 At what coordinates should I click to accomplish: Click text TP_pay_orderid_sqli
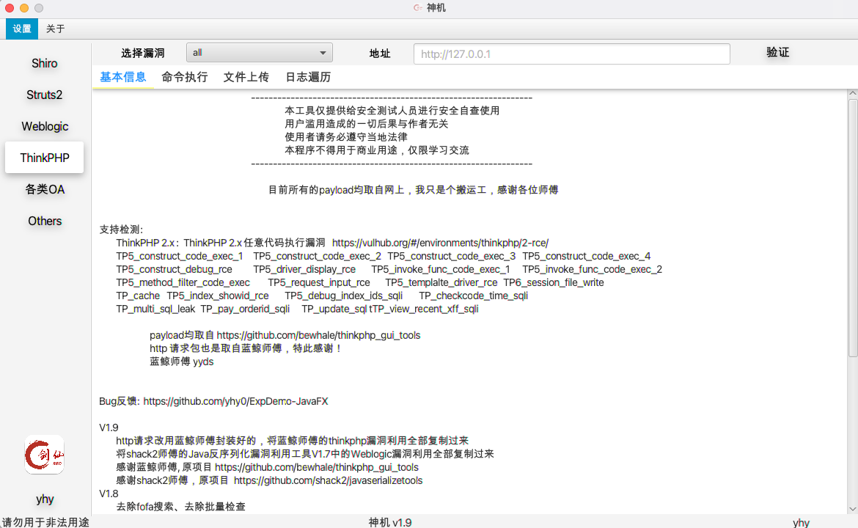pyautogui.click(x=245, y=309)
